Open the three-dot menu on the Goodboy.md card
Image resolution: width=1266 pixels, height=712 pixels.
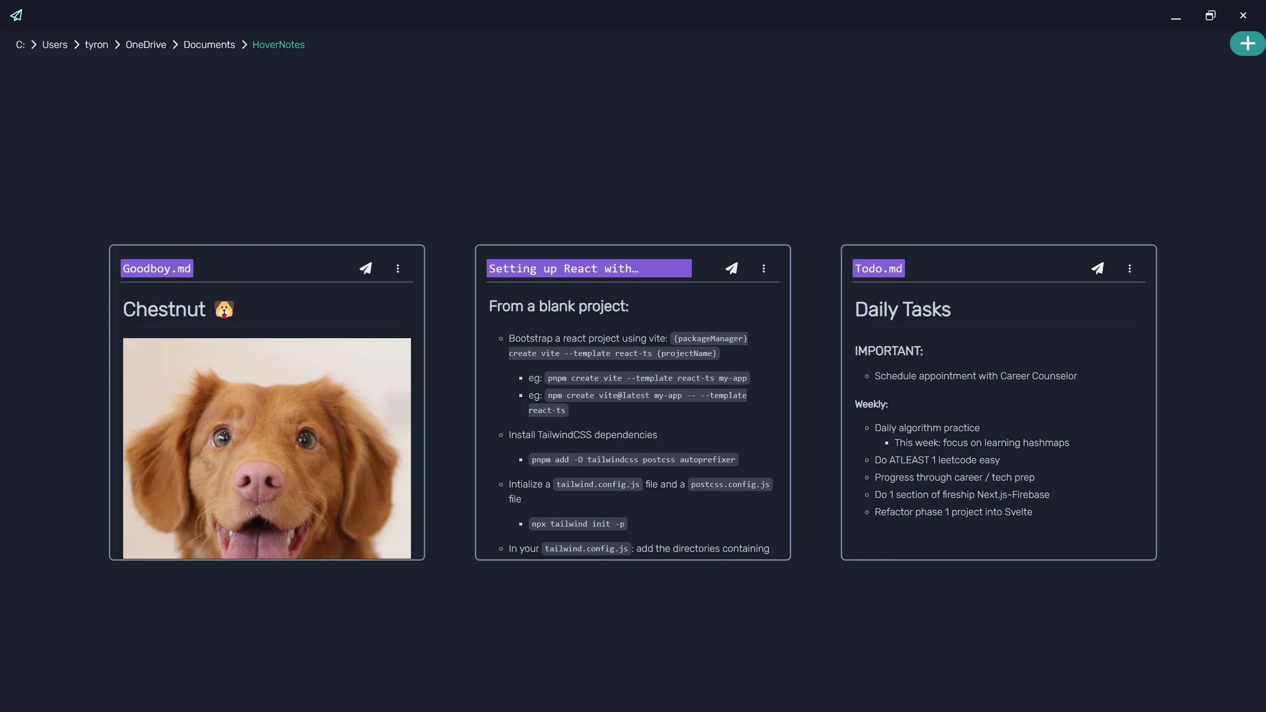[x=398, y=268]
